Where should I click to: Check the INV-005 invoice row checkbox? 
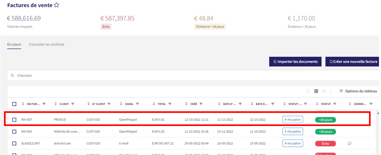point(14,132)
